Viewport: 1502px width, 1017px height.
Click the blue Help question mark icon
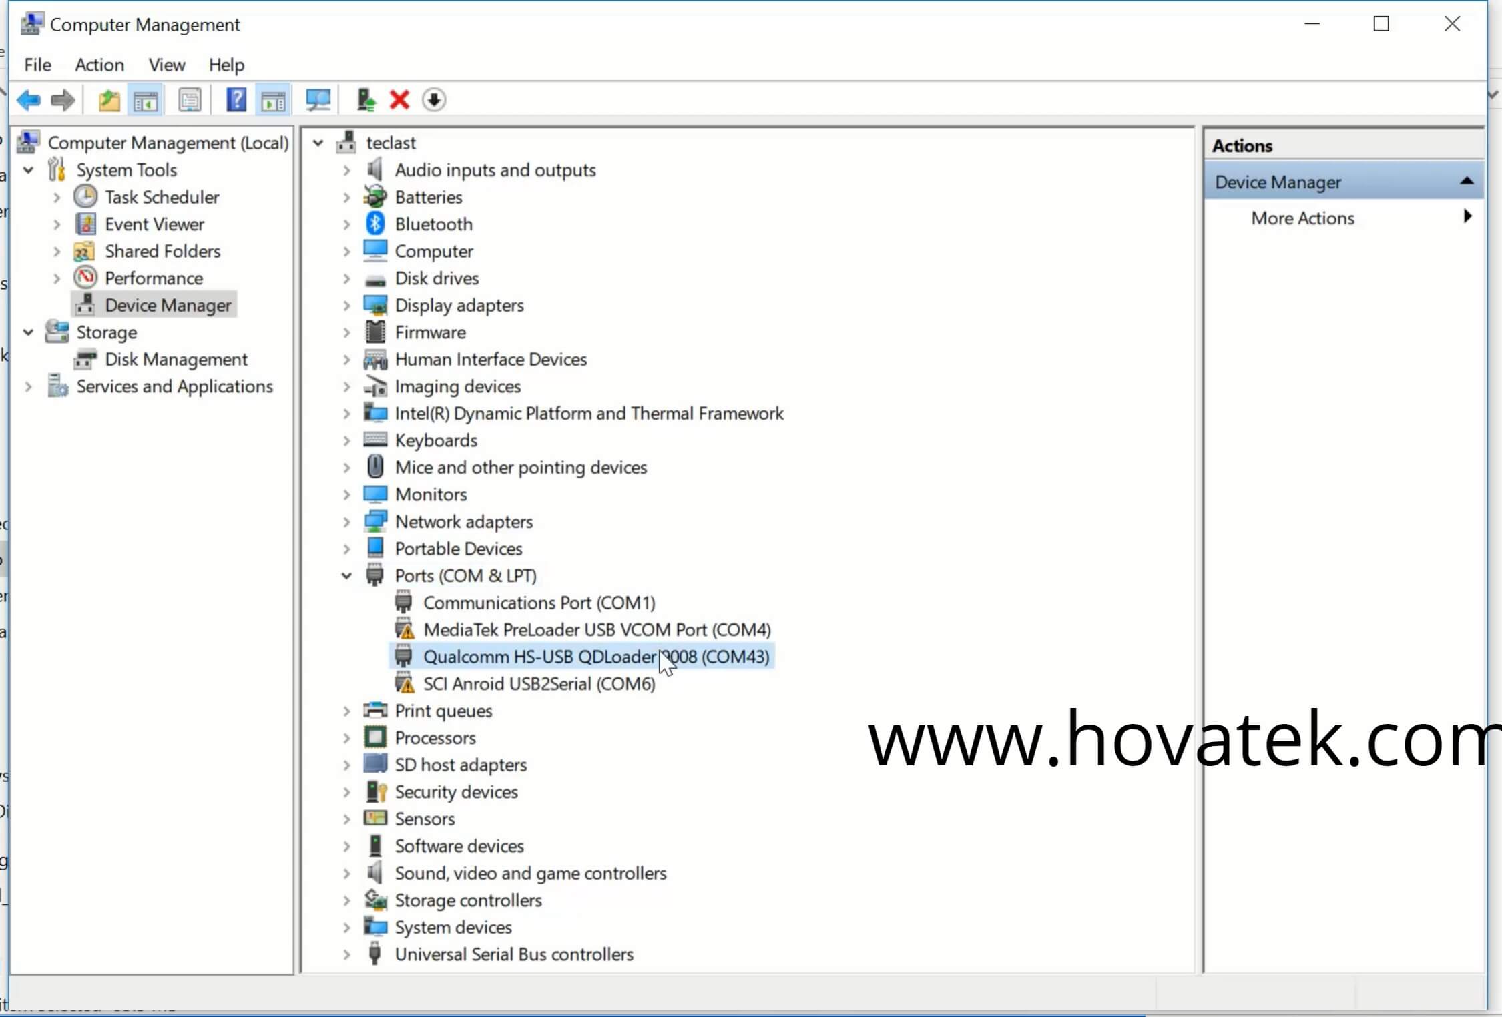236,101
